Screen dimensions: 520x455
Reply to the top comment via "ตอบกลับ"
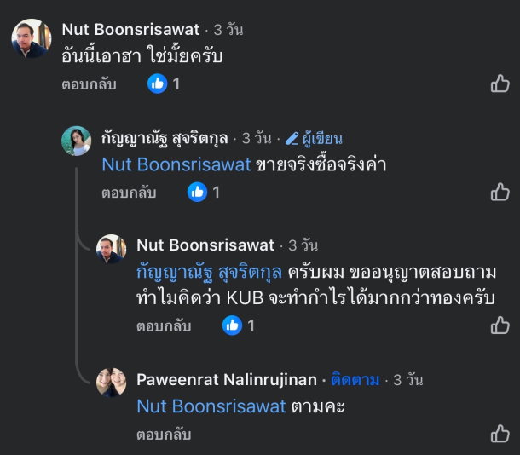(x=89, y=84)
